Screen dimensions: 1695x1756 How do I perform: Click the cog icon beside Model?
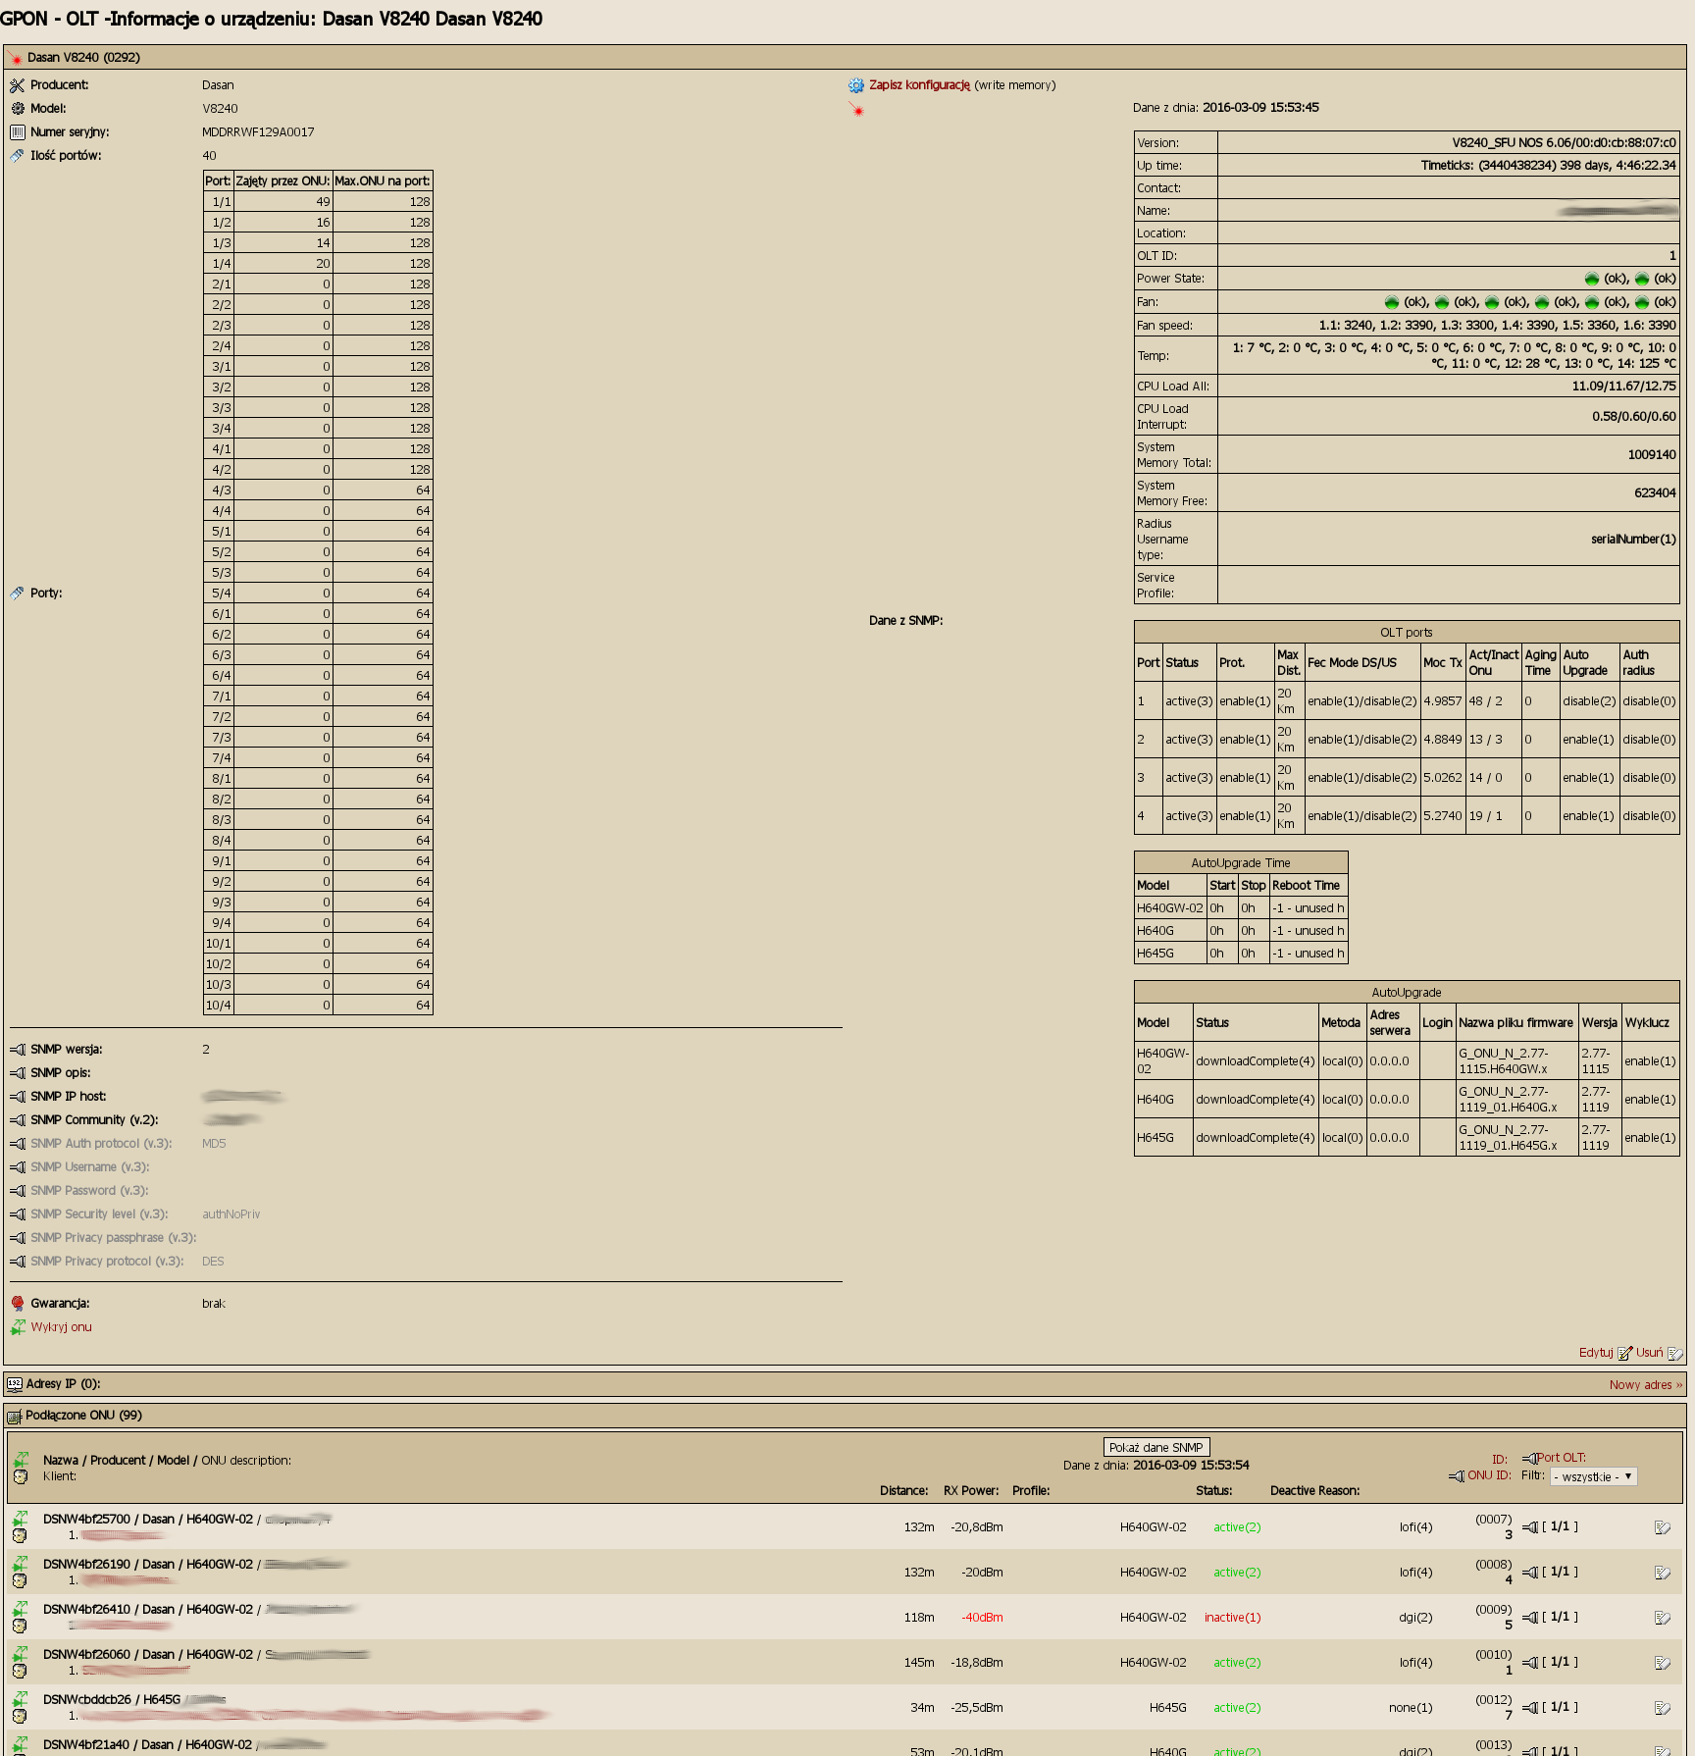click(18, 109)
